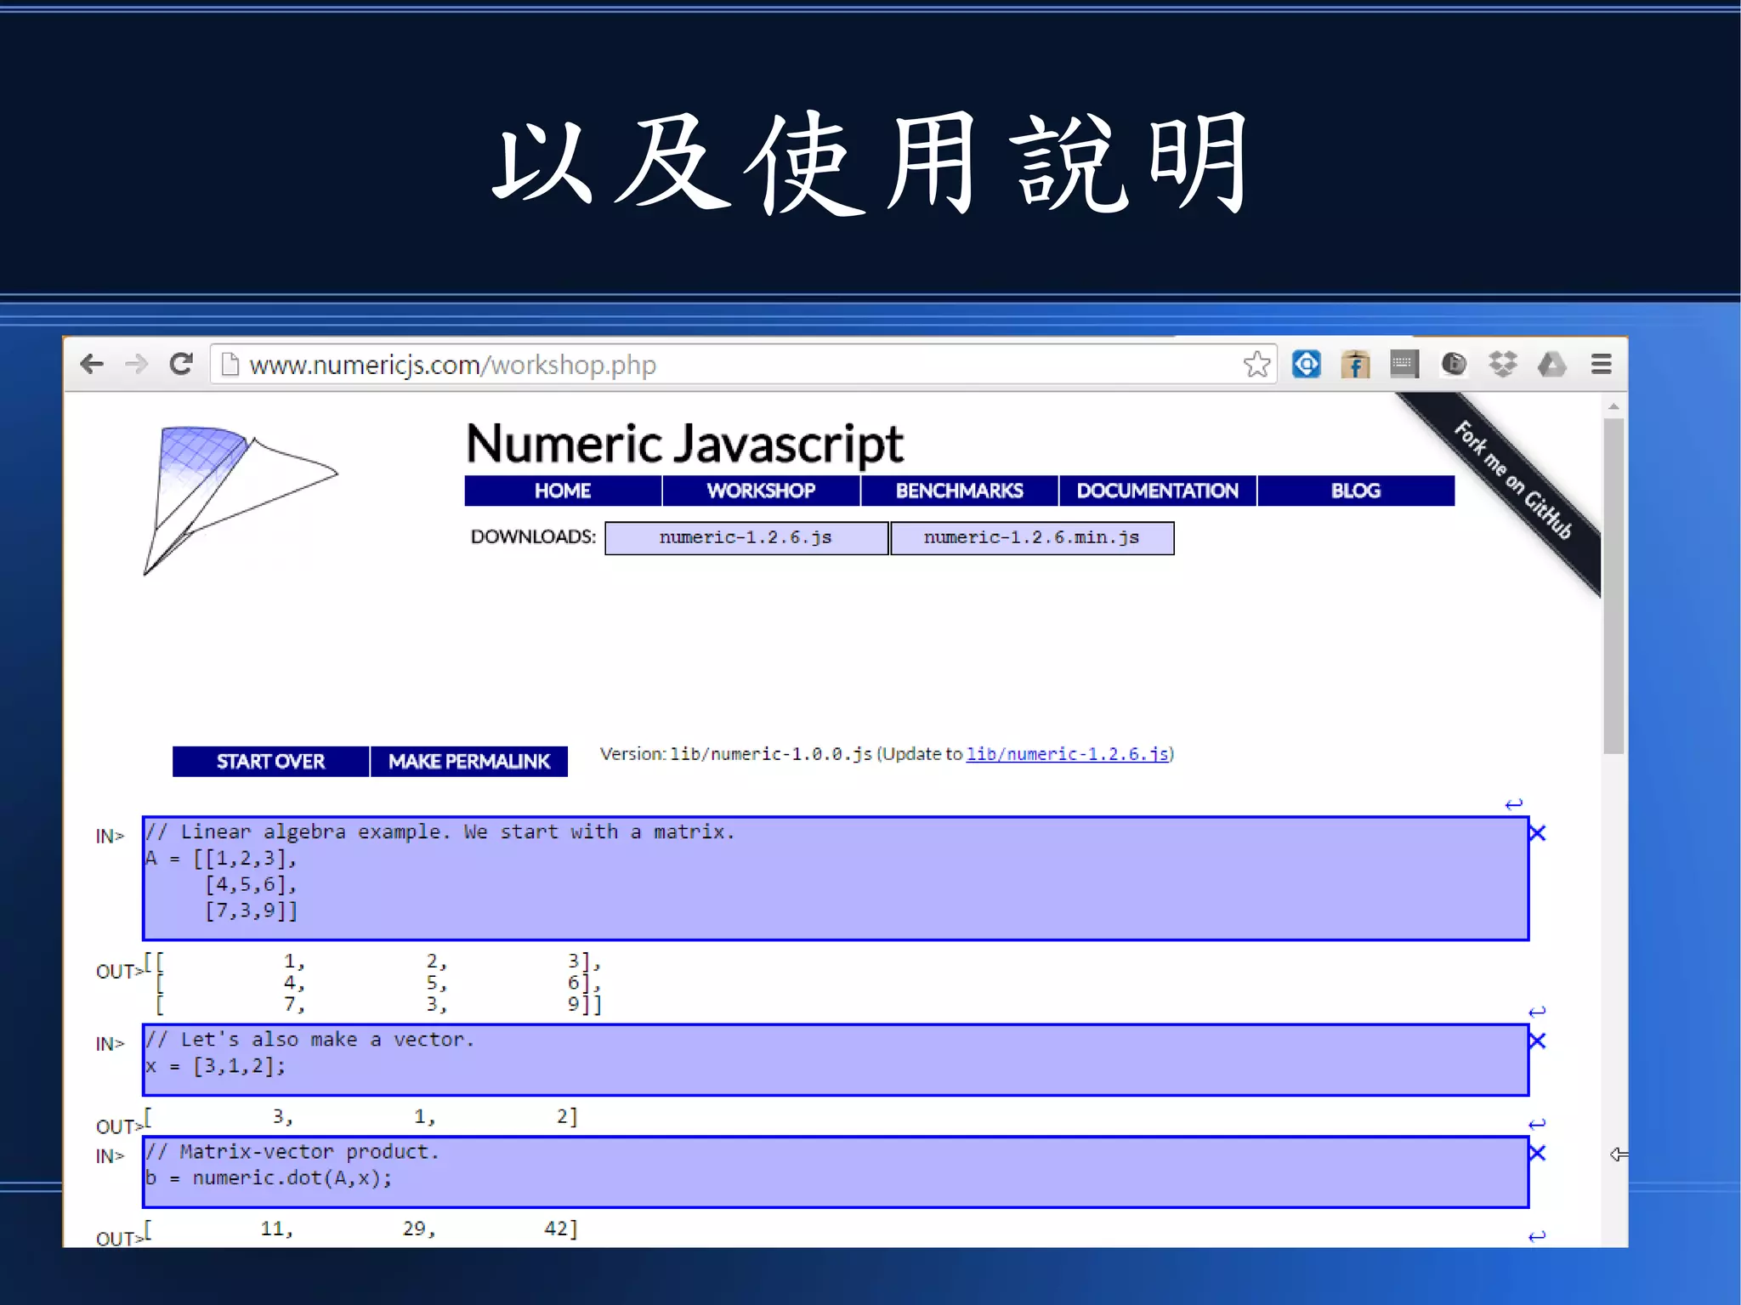
Task: Open the WORKSHOP menu item
Action: point(761,491)
